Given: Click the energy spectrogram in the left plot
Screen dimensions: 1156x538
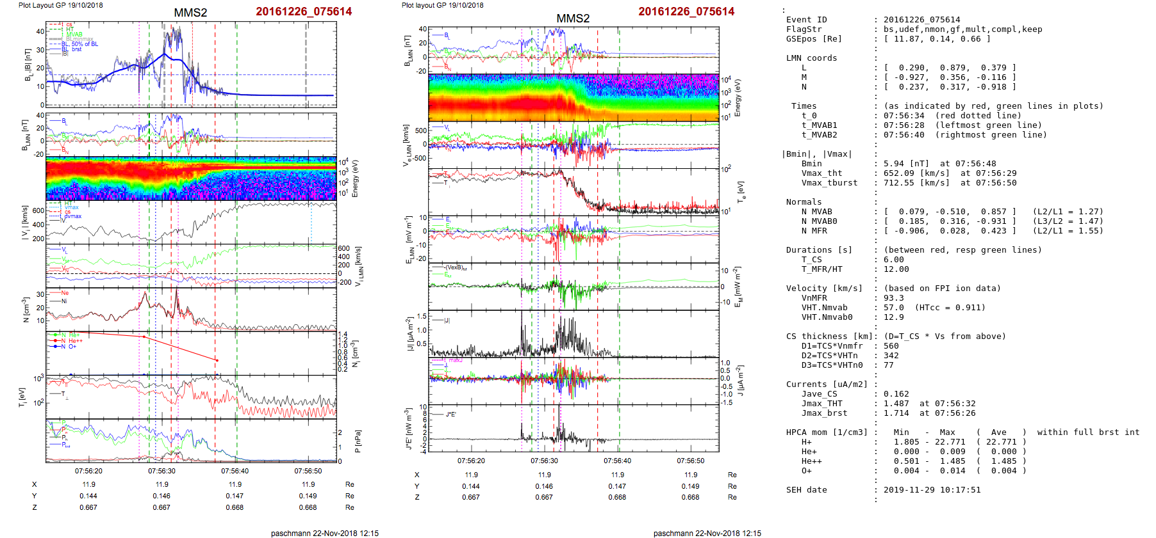Looking at the screenshot, I should [x=191, y=178].
